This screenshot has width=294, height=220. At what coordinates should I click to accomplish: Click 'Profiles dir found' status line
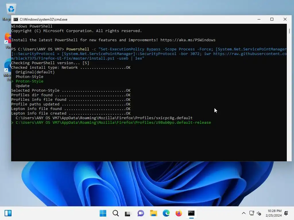(x=71, y=95)
